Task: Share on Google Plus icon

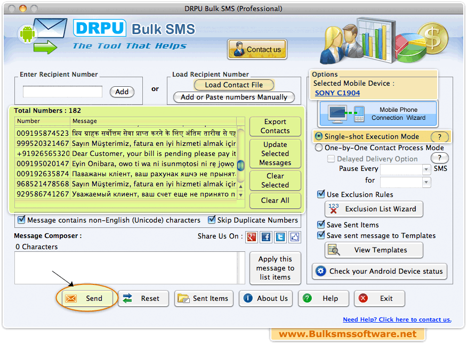Action: pyautogui.click(x=252, y=237)
